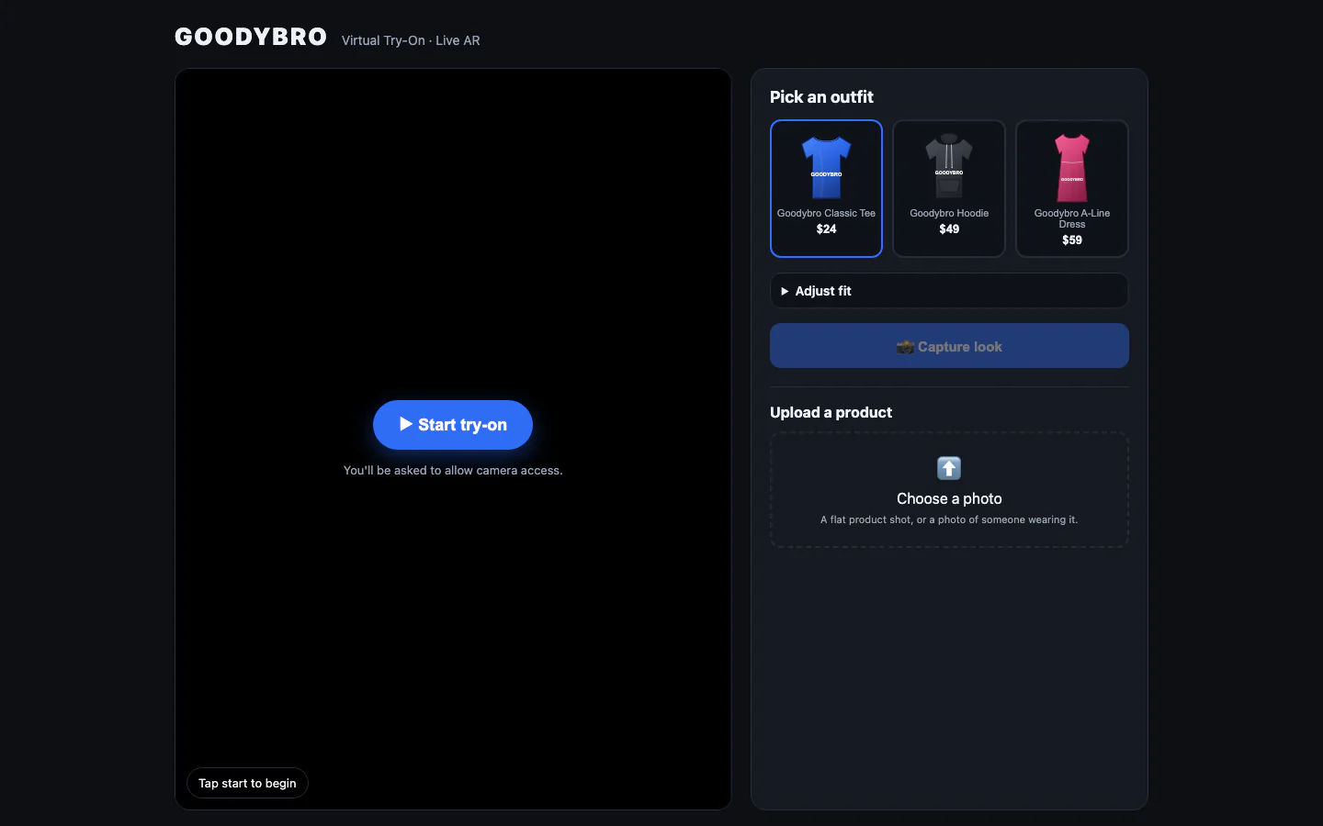1323x826 pixels.
Task: Click the Upload a product heading
Action: 831,413
